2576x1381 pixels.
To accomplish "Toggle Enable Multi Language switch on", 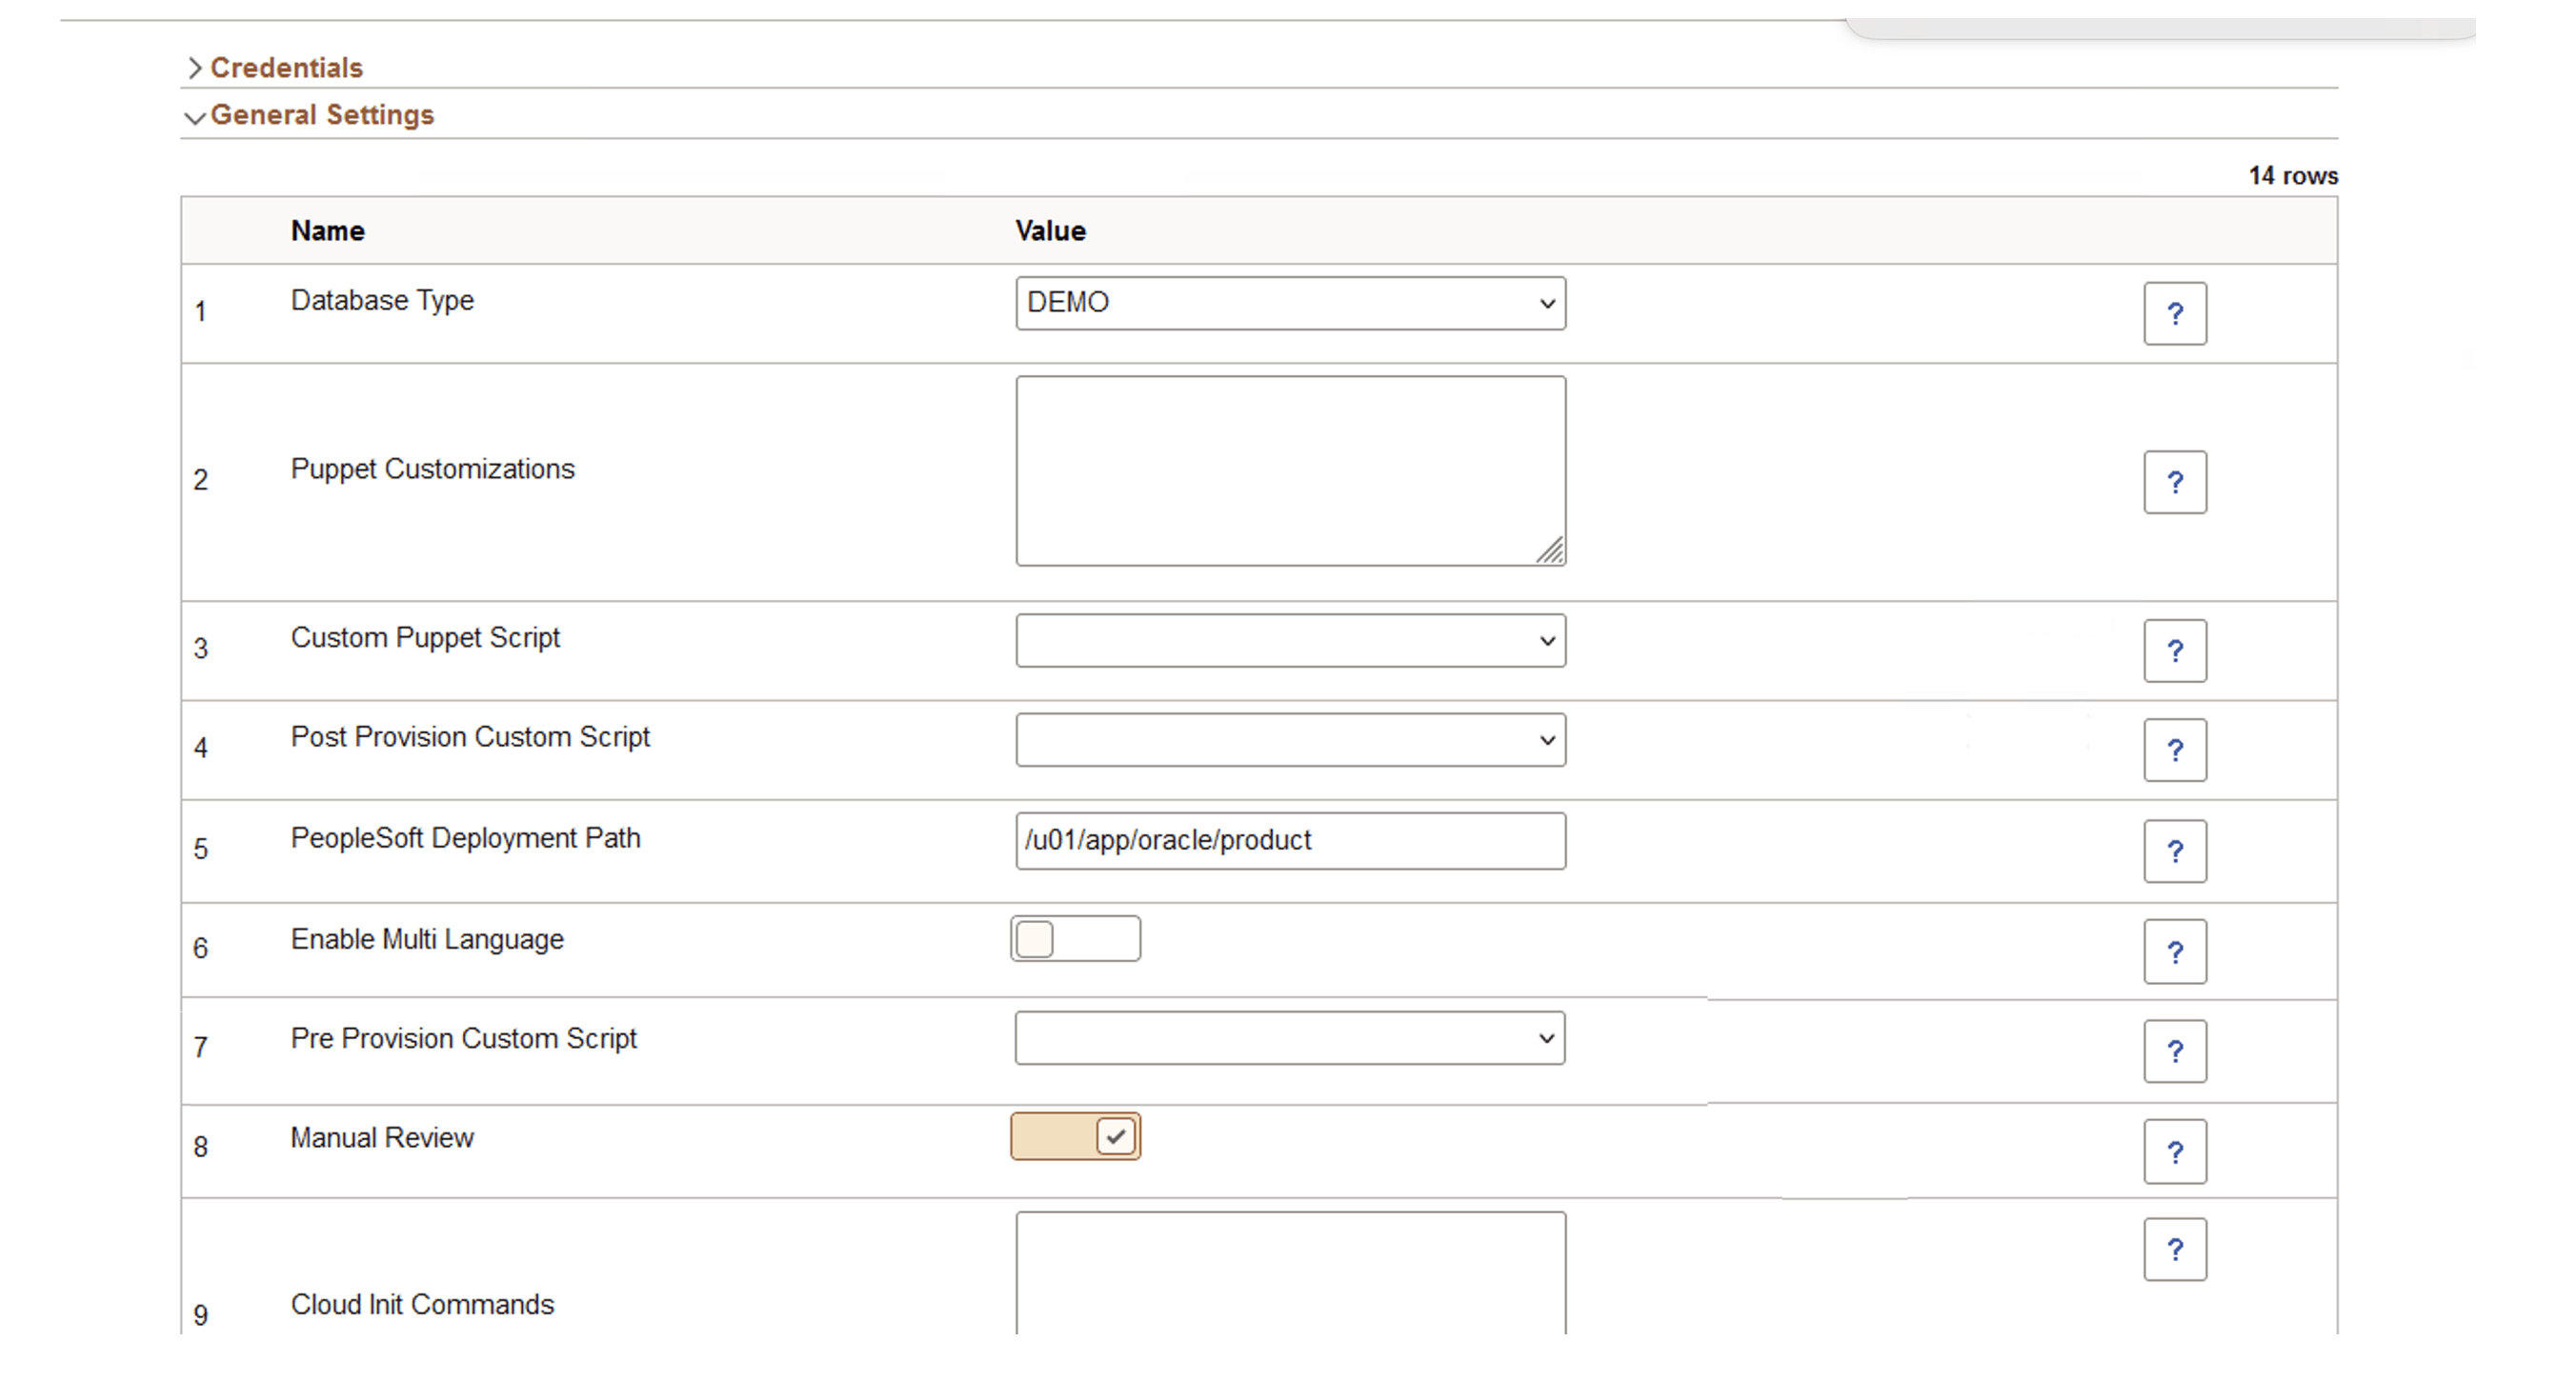I will click(x=1075, y=939).
